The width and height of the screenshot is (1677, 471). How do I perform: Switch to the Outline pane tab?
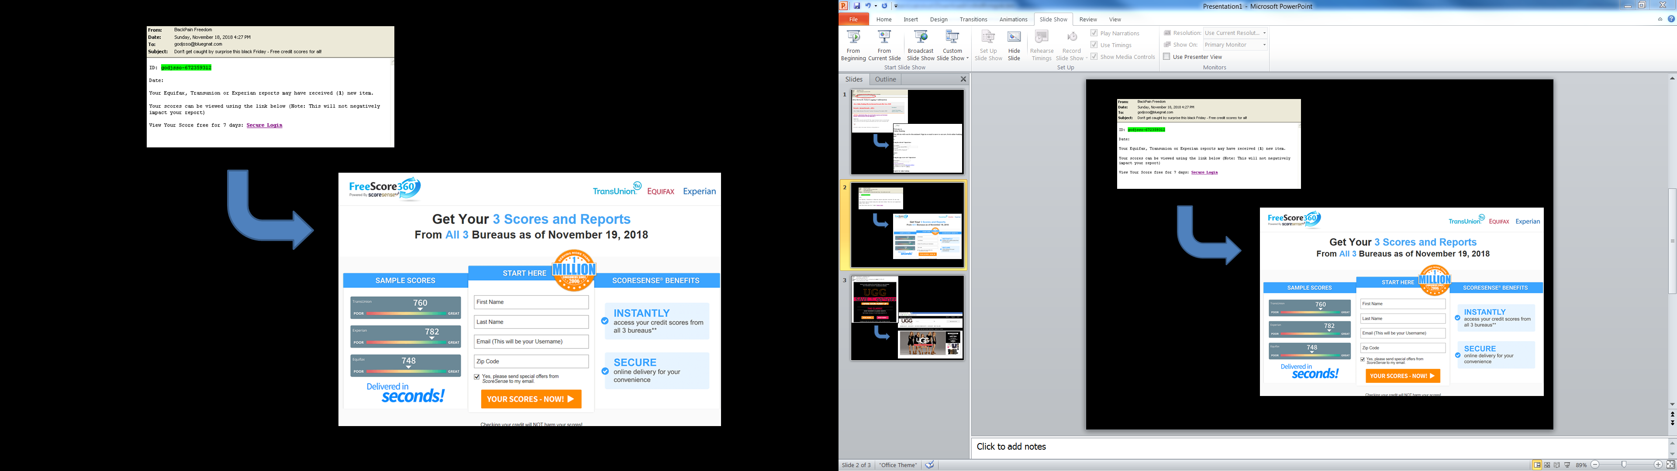click(x=885, y=79)
